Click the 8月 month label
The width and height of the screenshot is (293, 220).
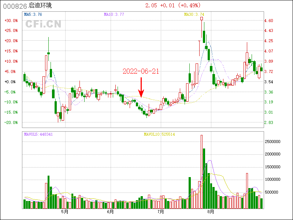[x=211, y=212]
